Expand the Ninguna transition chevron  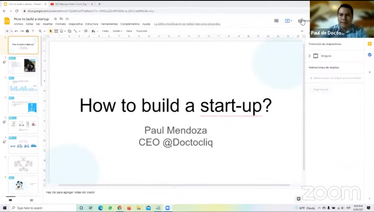coord(309,56)
